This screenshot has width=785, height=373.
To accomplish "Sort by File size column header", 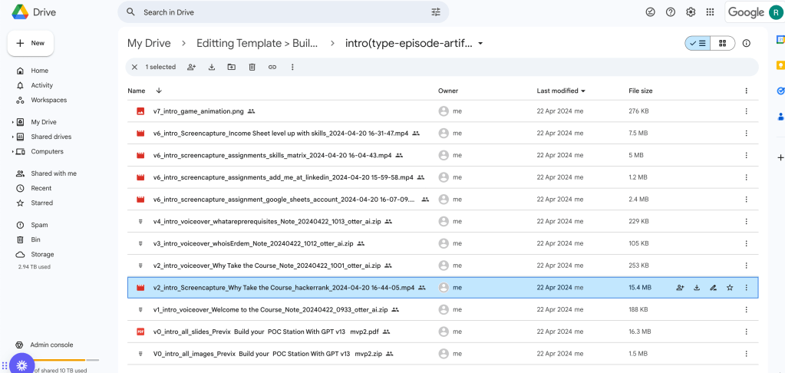I will (x=640, y=91).
